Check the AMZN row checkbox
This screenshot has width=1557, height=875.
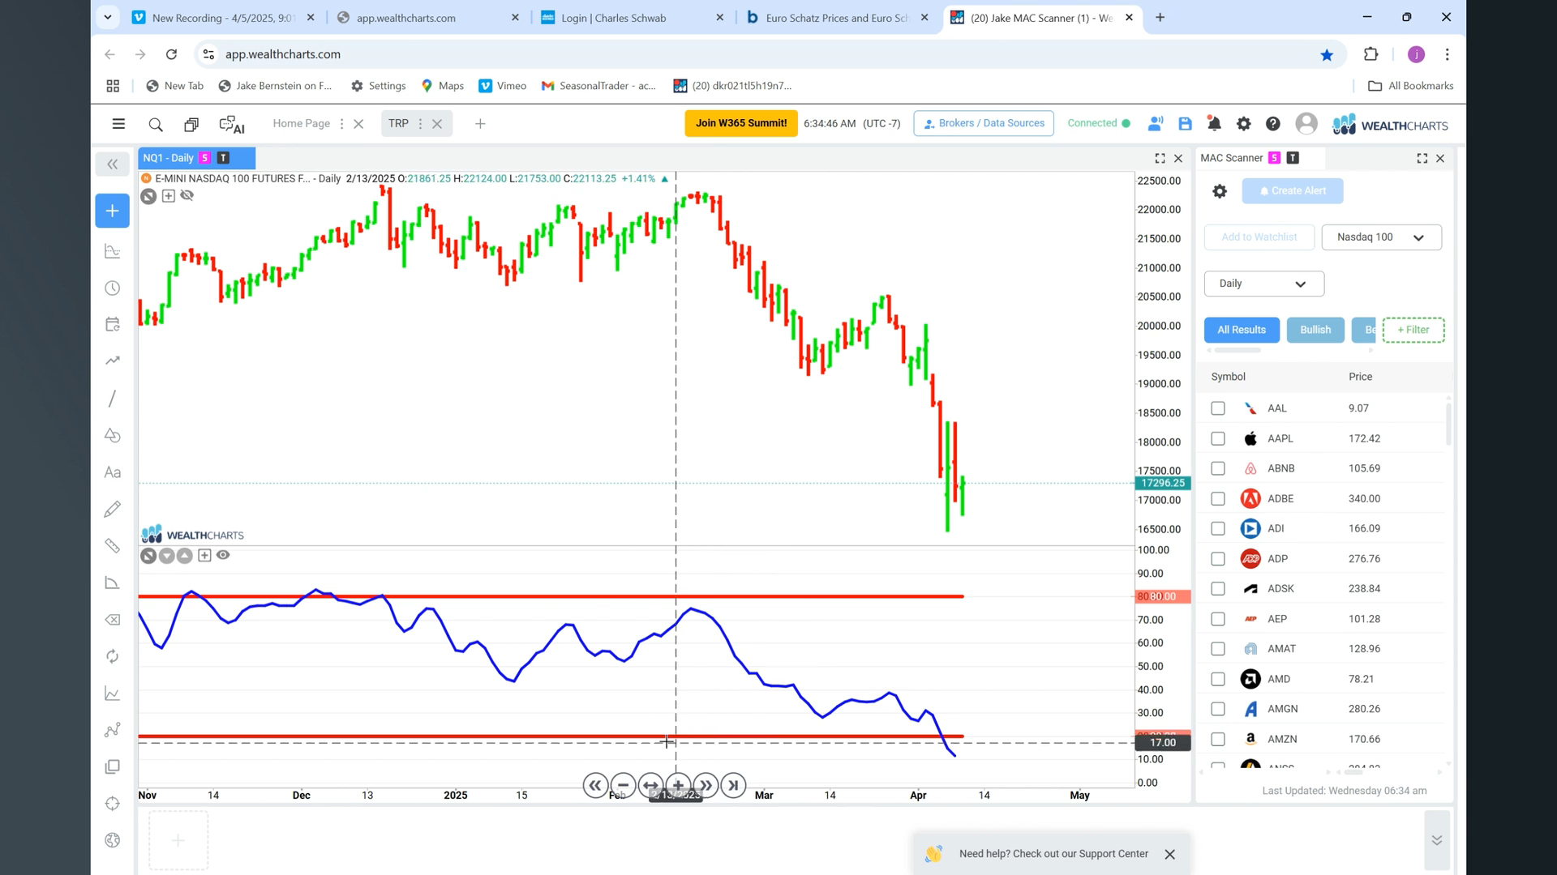[x=1218, y=739]
